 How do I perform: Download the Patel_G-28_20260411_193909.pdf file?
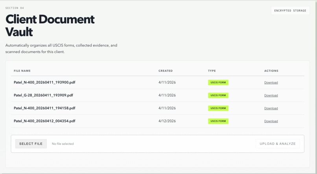coord(271,96)
